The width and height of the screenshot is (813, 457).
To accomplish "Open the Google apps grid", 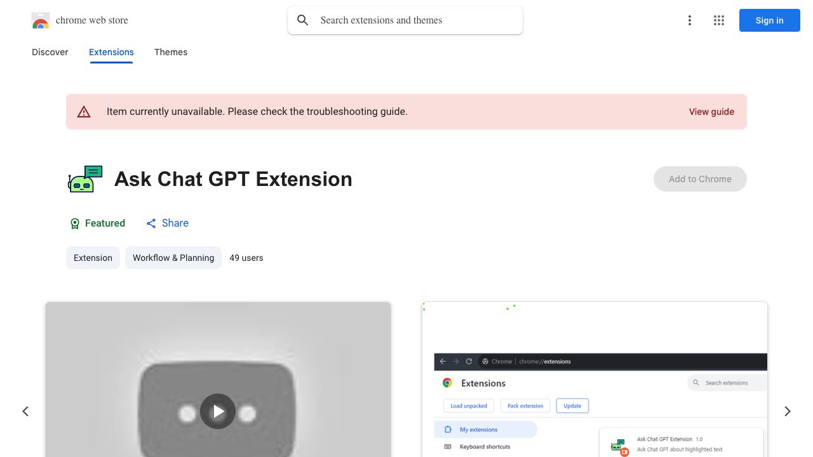I will point(719,20).
